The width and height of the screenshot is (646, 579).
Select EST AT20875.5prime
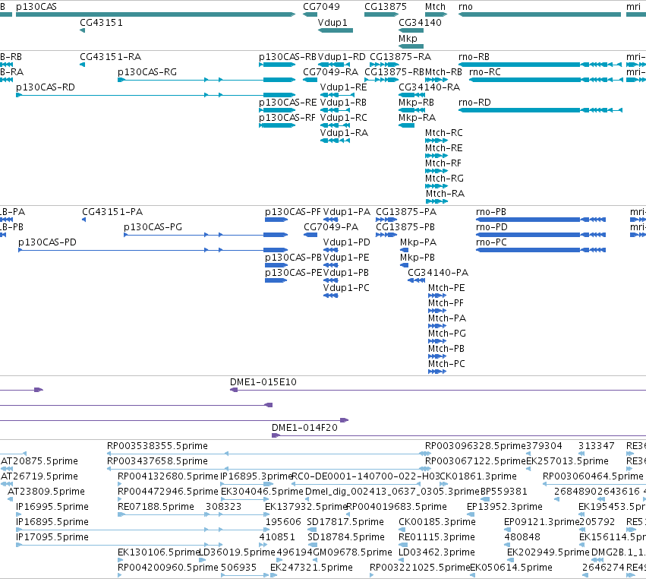(39, 461)
